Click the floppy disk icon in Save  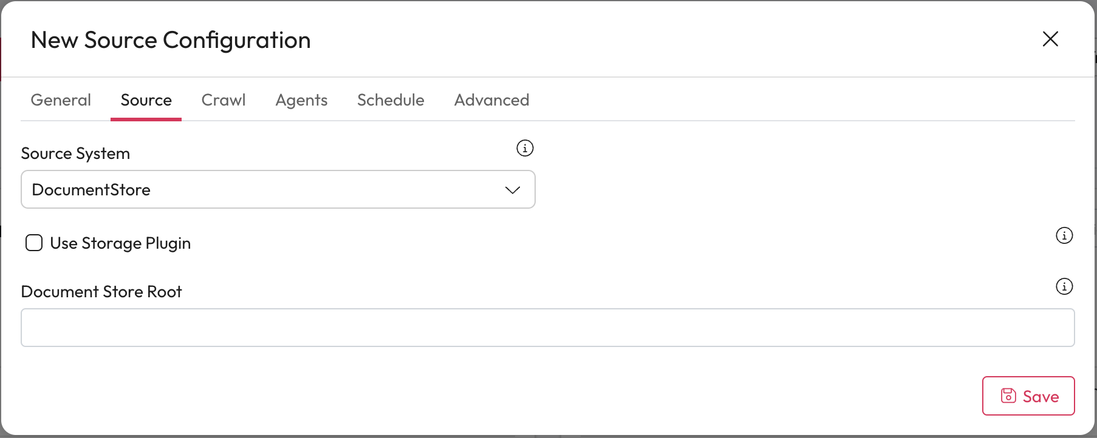(1008, 396)
